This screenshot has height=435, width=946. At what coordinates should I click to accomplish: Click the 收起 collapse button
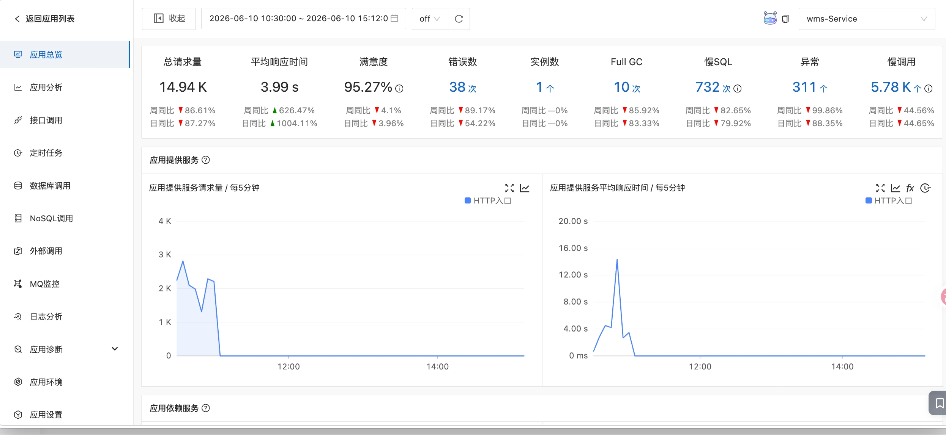point(169,19)
